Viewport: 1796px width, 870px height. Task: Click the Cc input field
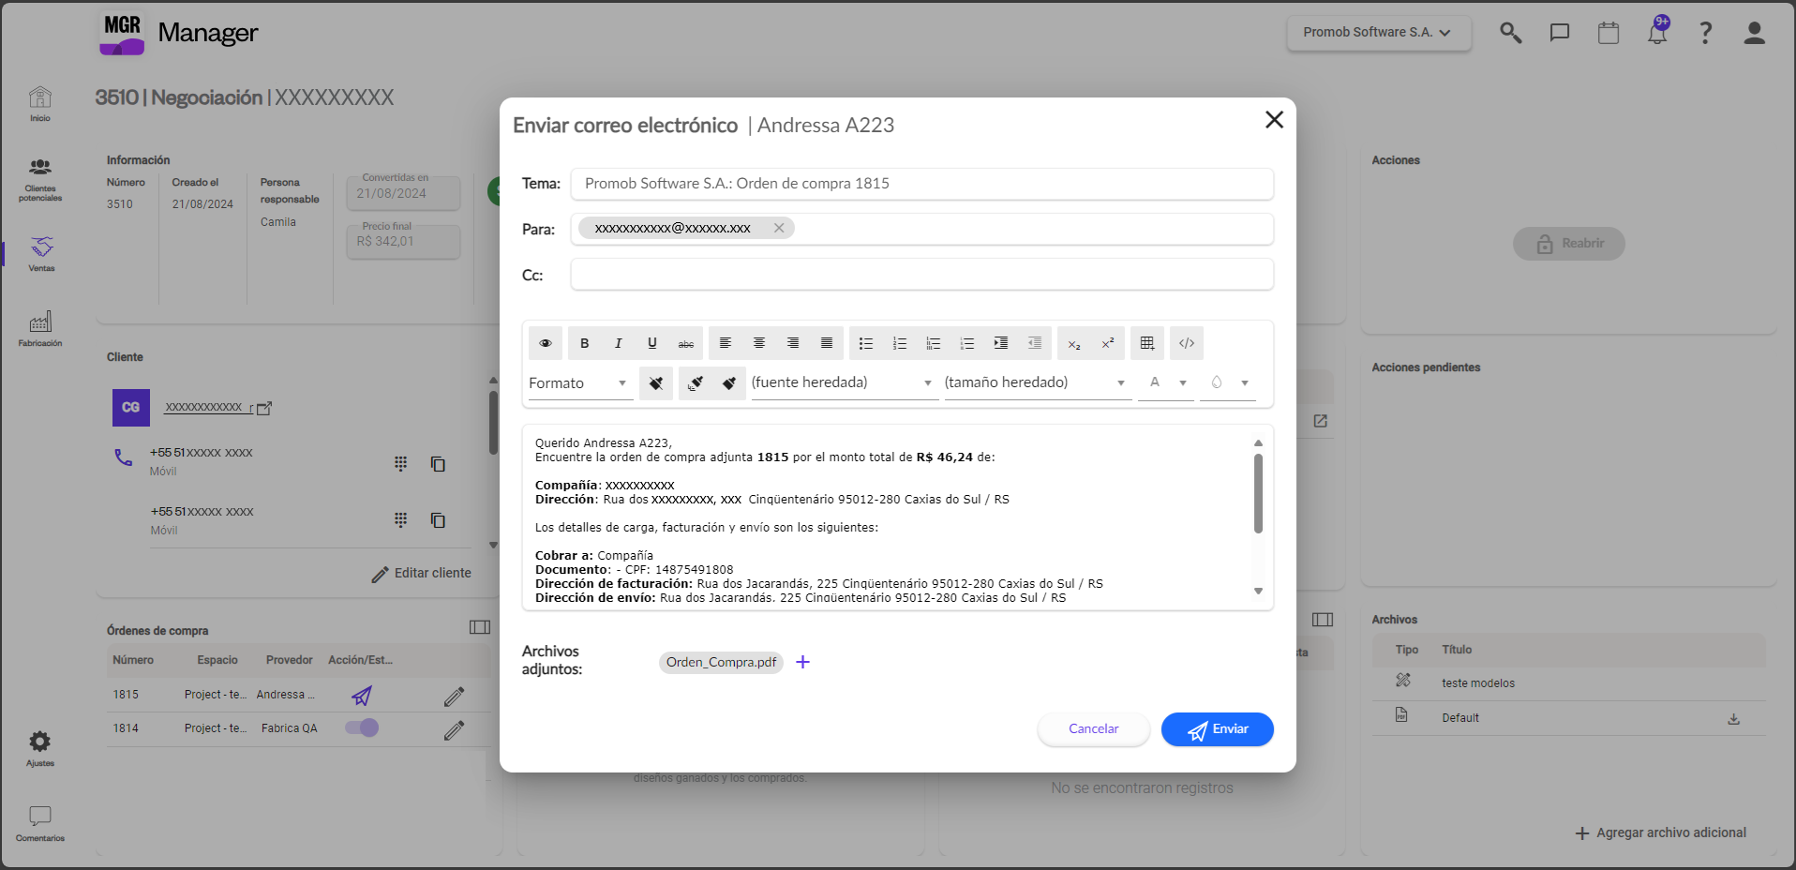point(922,275)
